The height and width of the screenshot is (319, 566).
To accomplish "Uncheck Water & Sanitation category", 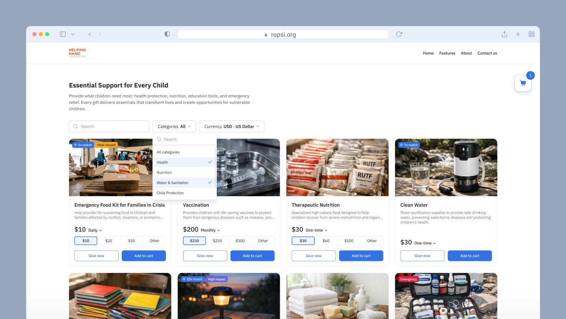I will tap(184, 183).
